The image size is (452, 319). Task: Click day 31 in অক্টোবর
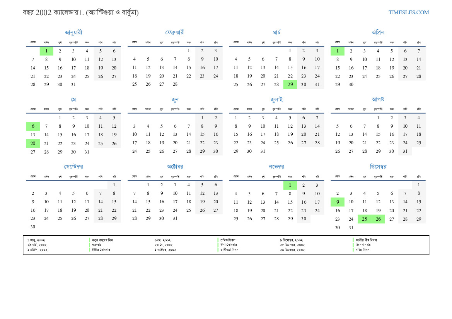click(x=175, y=218)
